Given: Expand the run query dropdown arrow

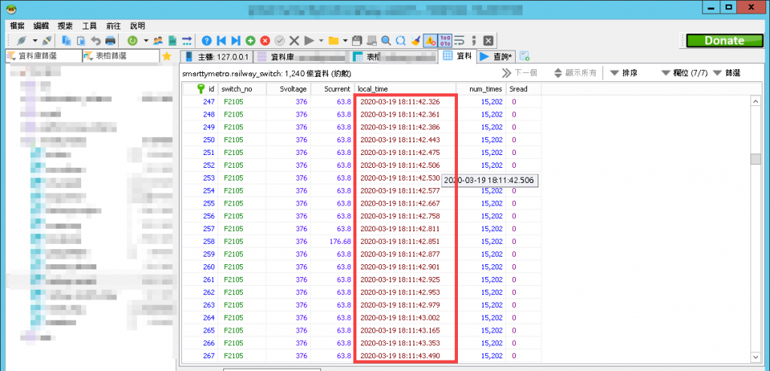Looking at the screenshot, I should pos(321,41).
